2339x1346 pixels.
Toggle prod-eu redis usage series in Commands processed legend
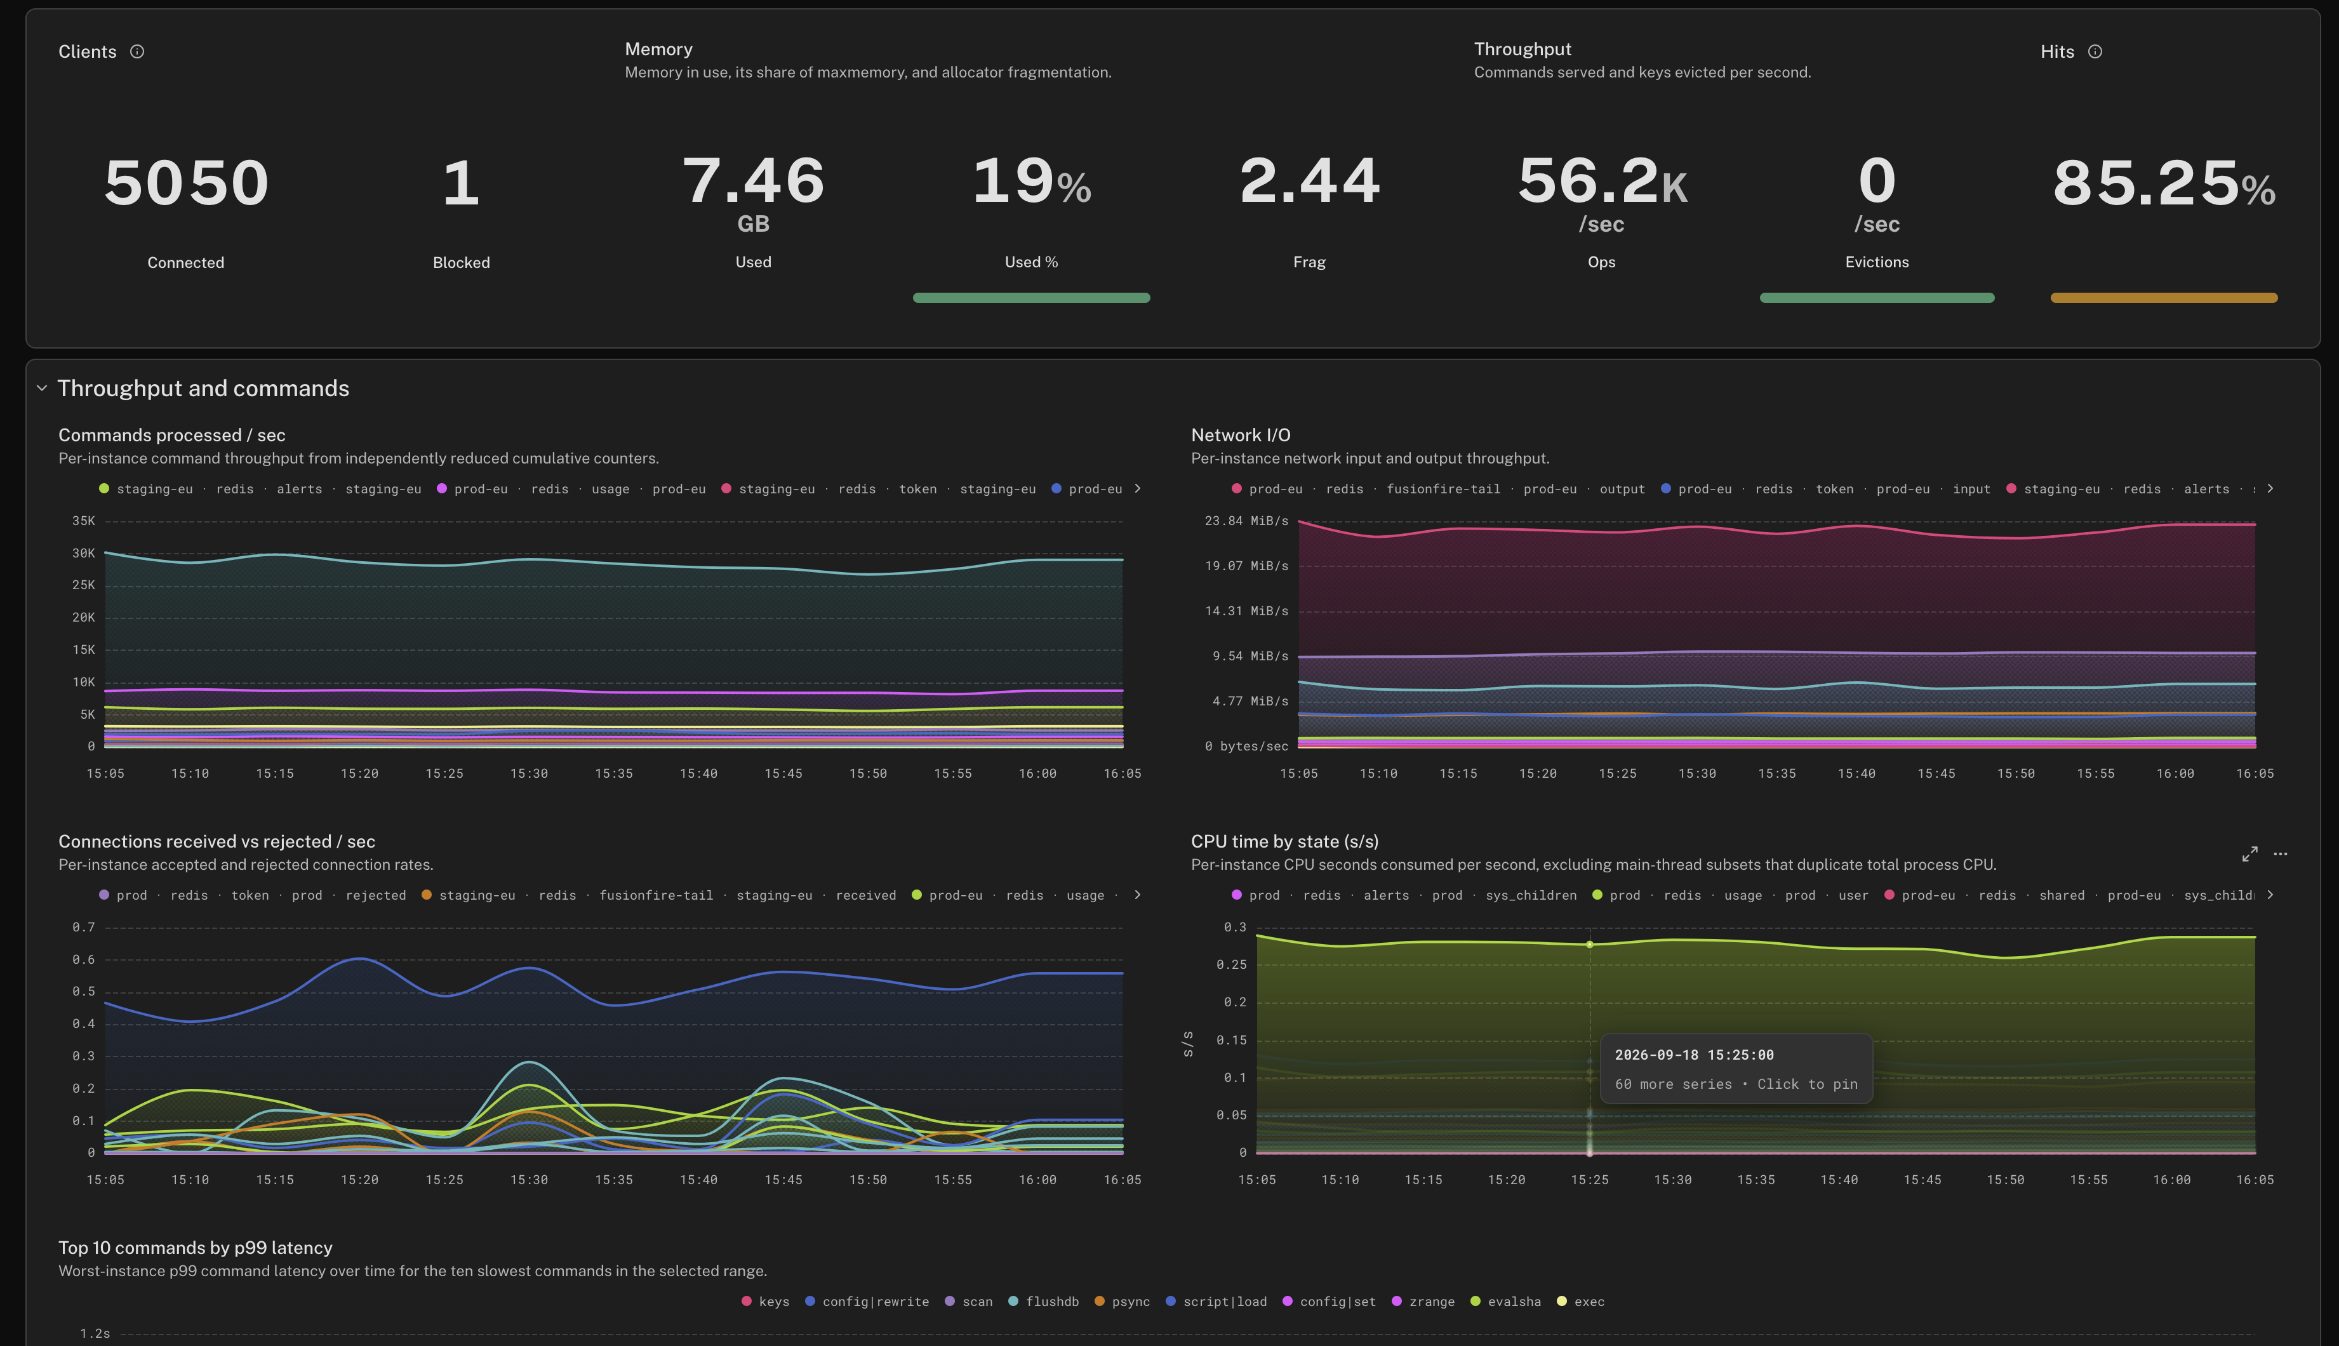(571, 489)
